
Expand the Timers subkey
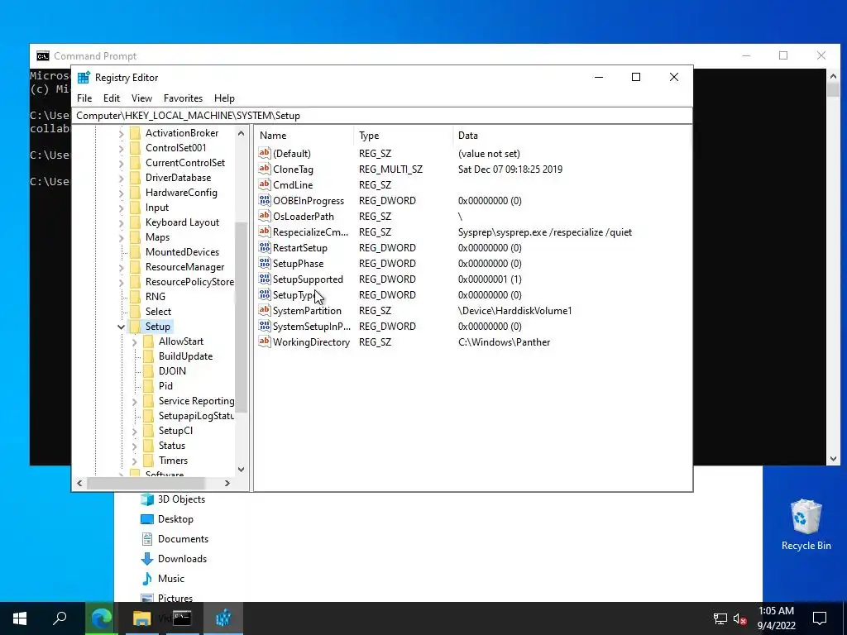point(135,461)
